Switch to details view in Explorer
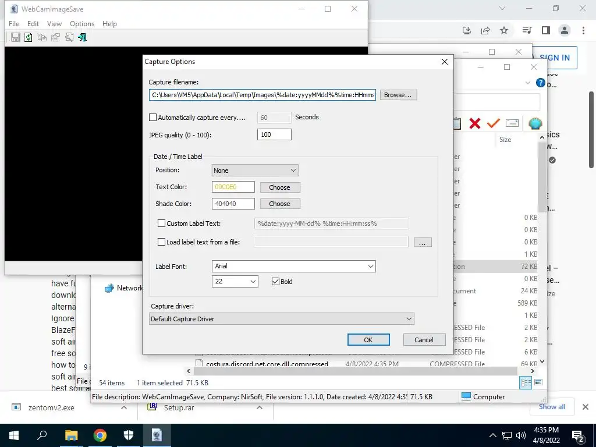The height and width of the screenshot is (447, 596). coord(526,382)
